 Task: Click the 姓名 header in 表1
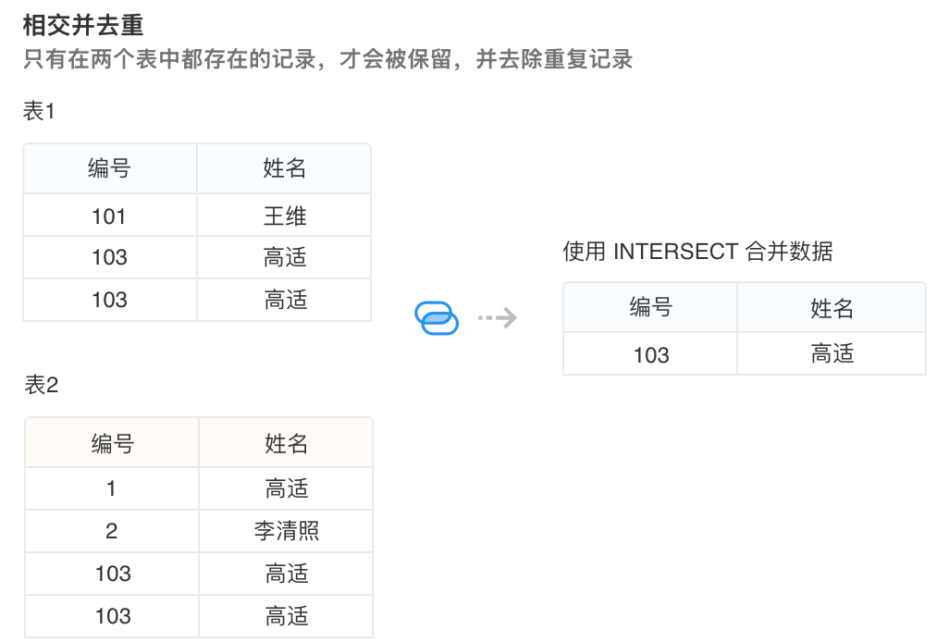284,168
